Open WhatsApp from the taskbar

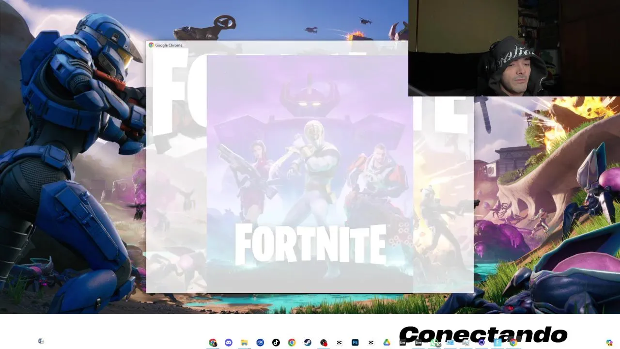[434, 343]
